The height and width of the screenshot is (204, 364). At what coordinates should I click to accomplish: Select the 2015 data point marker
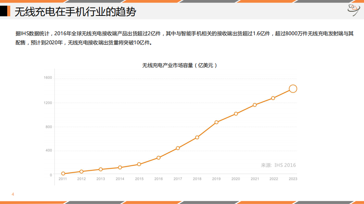(139, 164)
